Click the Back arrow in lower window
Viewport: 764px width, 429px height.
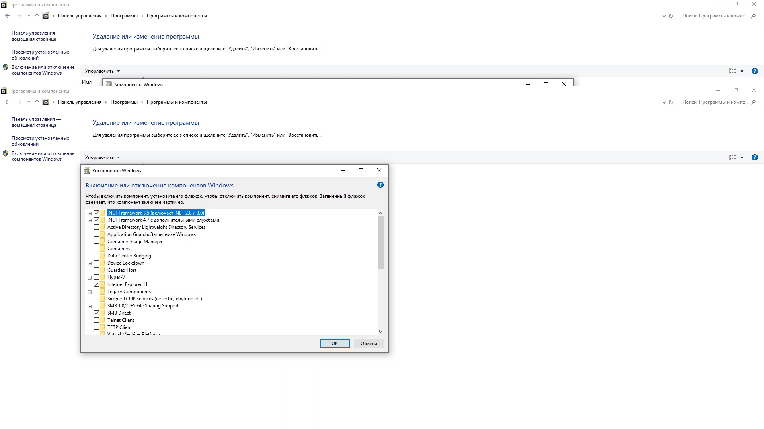point(8,102)
